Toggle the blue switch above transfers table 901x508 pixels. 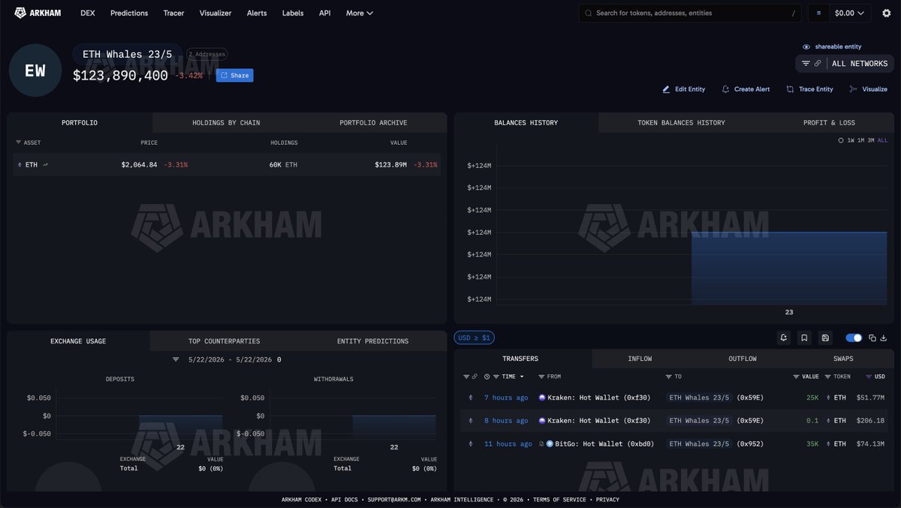854,338
